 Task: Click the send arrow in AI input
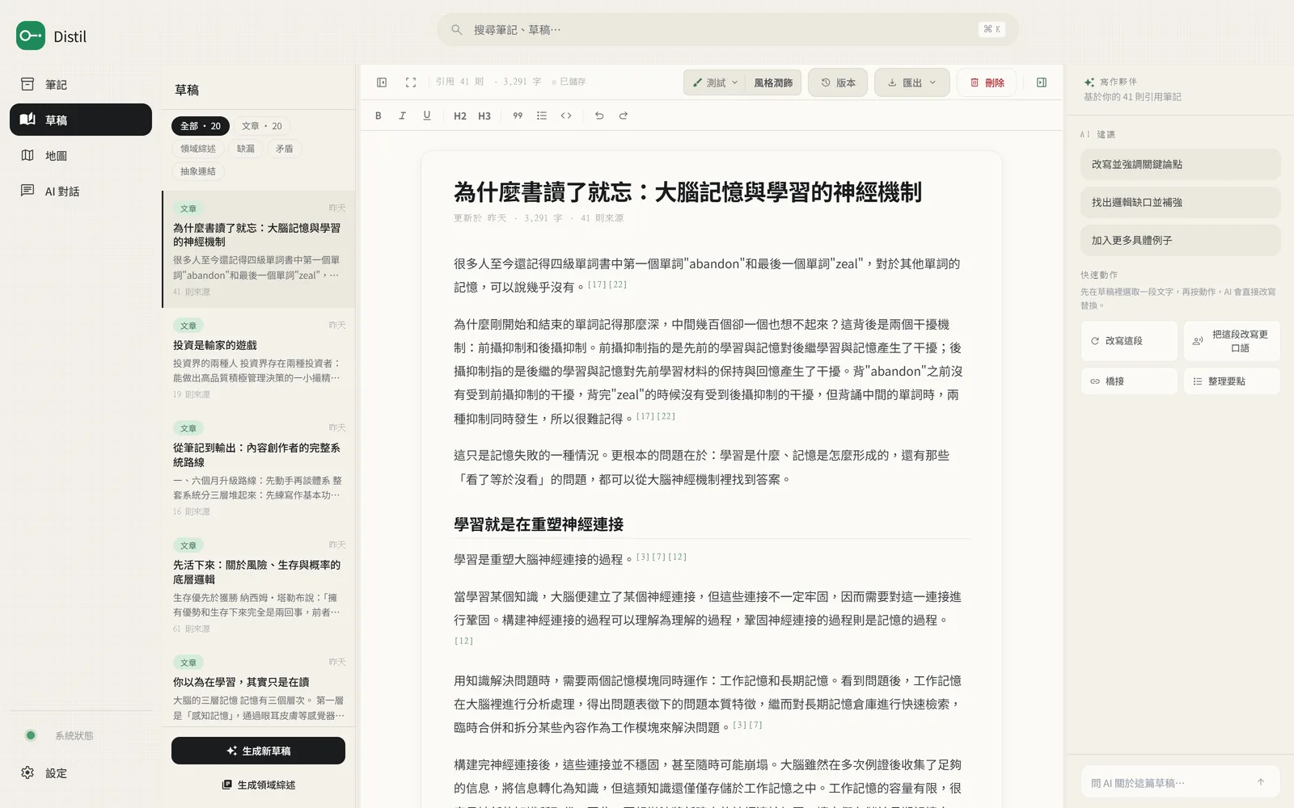[x=1261, y=782]
